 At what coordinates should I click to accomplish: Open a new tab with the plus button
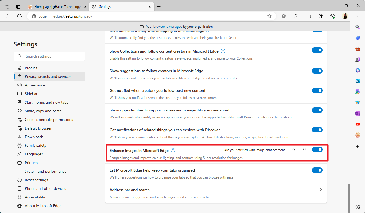pyautogui.click(x=159, y=7)
